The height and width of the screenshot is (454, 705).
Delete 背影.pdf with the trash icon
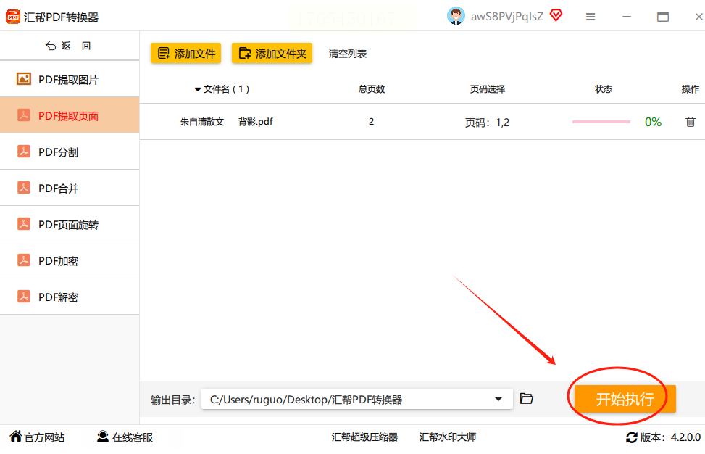click(x=691, y=122)
